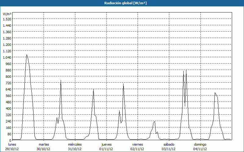Screen dimensions: 244x152
Task: Click the 160 y-axis value
Action: coord(9,128)
